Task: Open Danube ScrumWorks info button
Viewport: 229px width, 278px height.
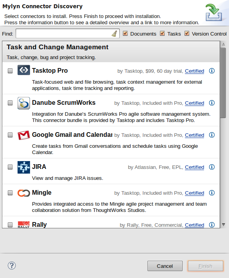Action: coord(212,103)
